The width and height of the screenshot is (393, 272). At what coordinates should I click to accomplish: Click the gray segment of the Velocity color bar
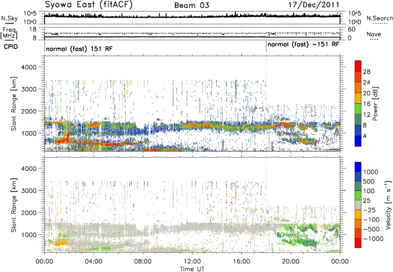pyautogui.click(x=358, y=205)
